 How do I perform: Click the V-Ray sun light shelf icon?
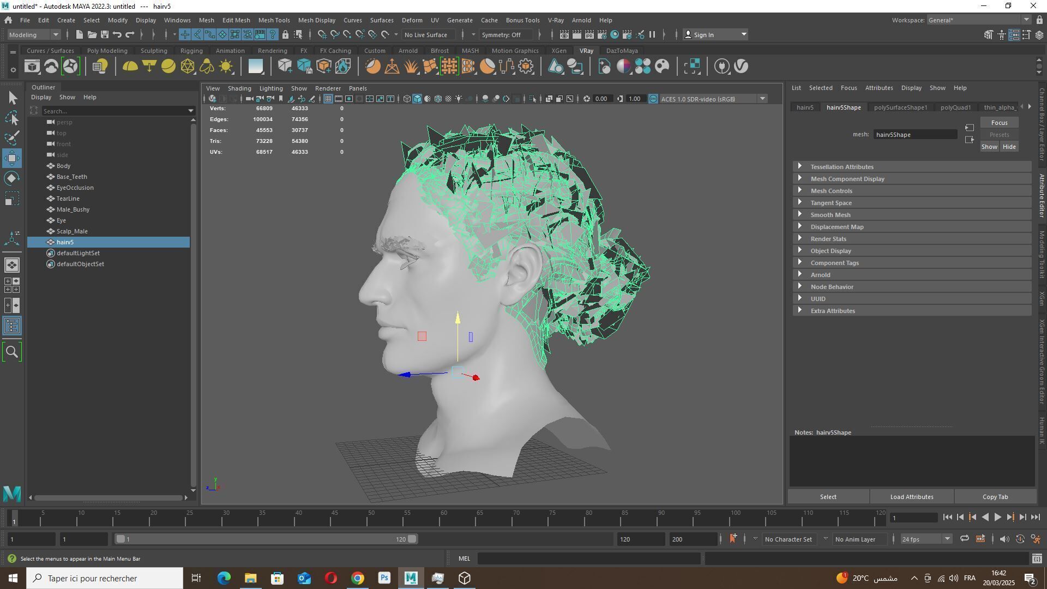point(226,67)
